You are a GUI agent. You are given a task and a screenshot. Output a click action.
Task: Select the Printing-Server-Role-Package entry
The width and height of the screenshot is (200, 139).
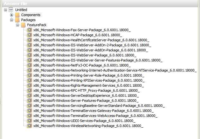click(x=89, y=75)
